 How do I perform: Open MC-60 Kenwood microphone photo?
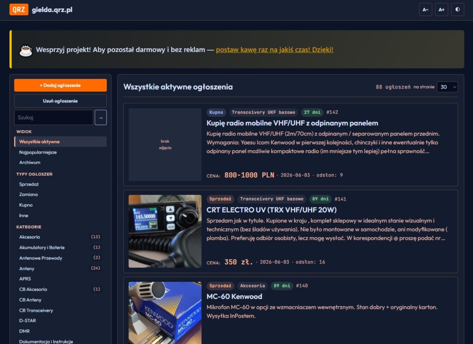click(165, 313)
